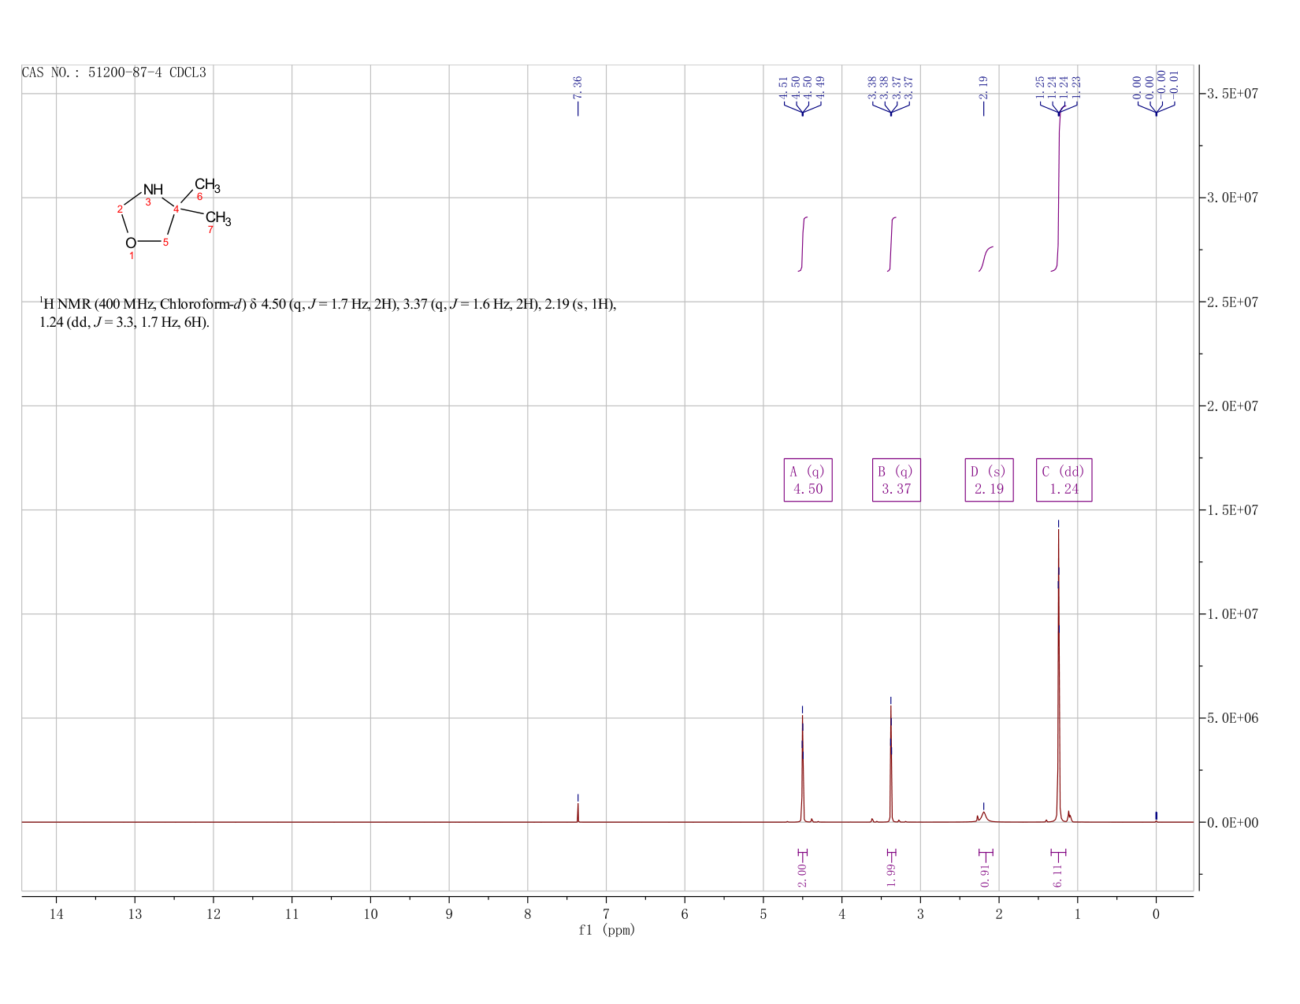Select the CAS NO. title text
The height and width of the screenshot is (1004, 1300).
(114, 72)
